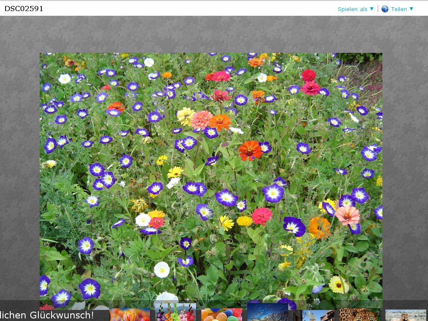This screenshot has width=428, height=321.
Task: Click the globe icon beside Teilen
Action: [x=385, y=9]
